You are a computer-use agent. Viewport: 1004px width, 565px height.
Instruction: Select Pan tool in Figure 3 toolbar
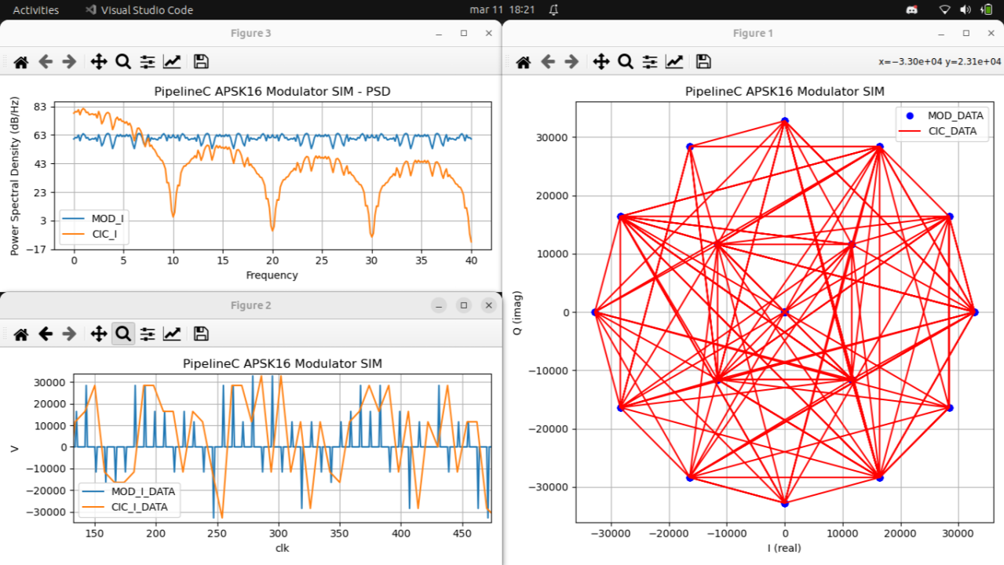(x=99, y=62)
